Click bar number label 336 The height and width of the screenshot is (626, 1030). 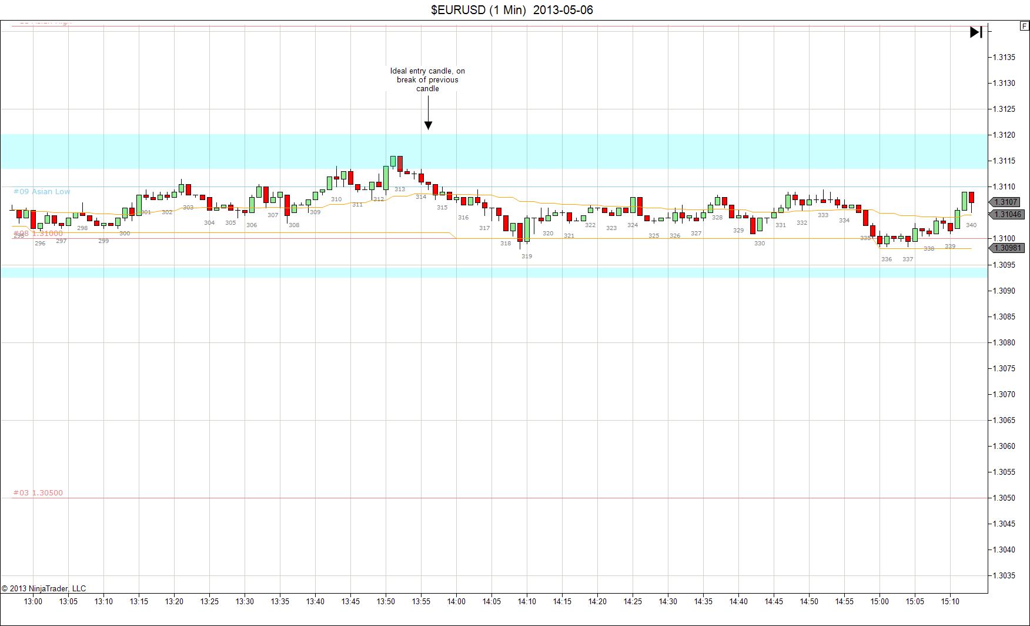887,259
